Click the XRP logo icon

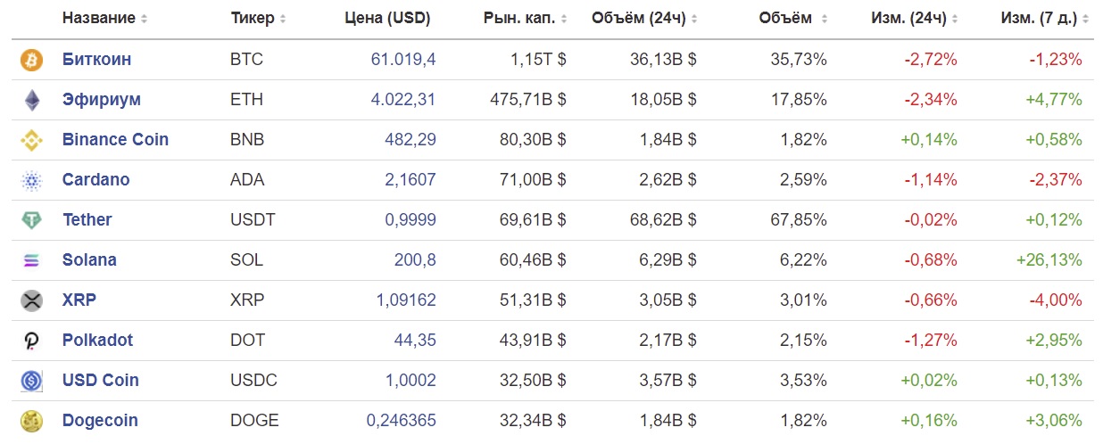point(31,300)
